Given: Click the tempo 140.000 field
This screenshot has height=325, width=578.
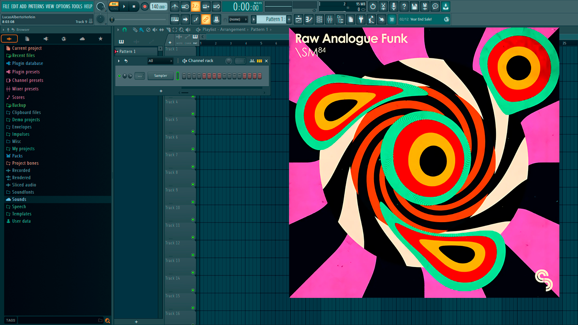Looking at the screenshot, I should tap(159, 6).
